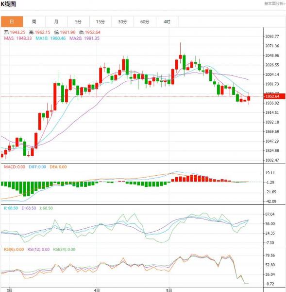Click the 5日 date marker on axis

point(169,290)
